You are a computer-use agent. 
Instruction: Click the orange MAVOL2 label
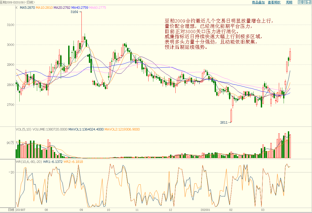(x=122, y=129)
